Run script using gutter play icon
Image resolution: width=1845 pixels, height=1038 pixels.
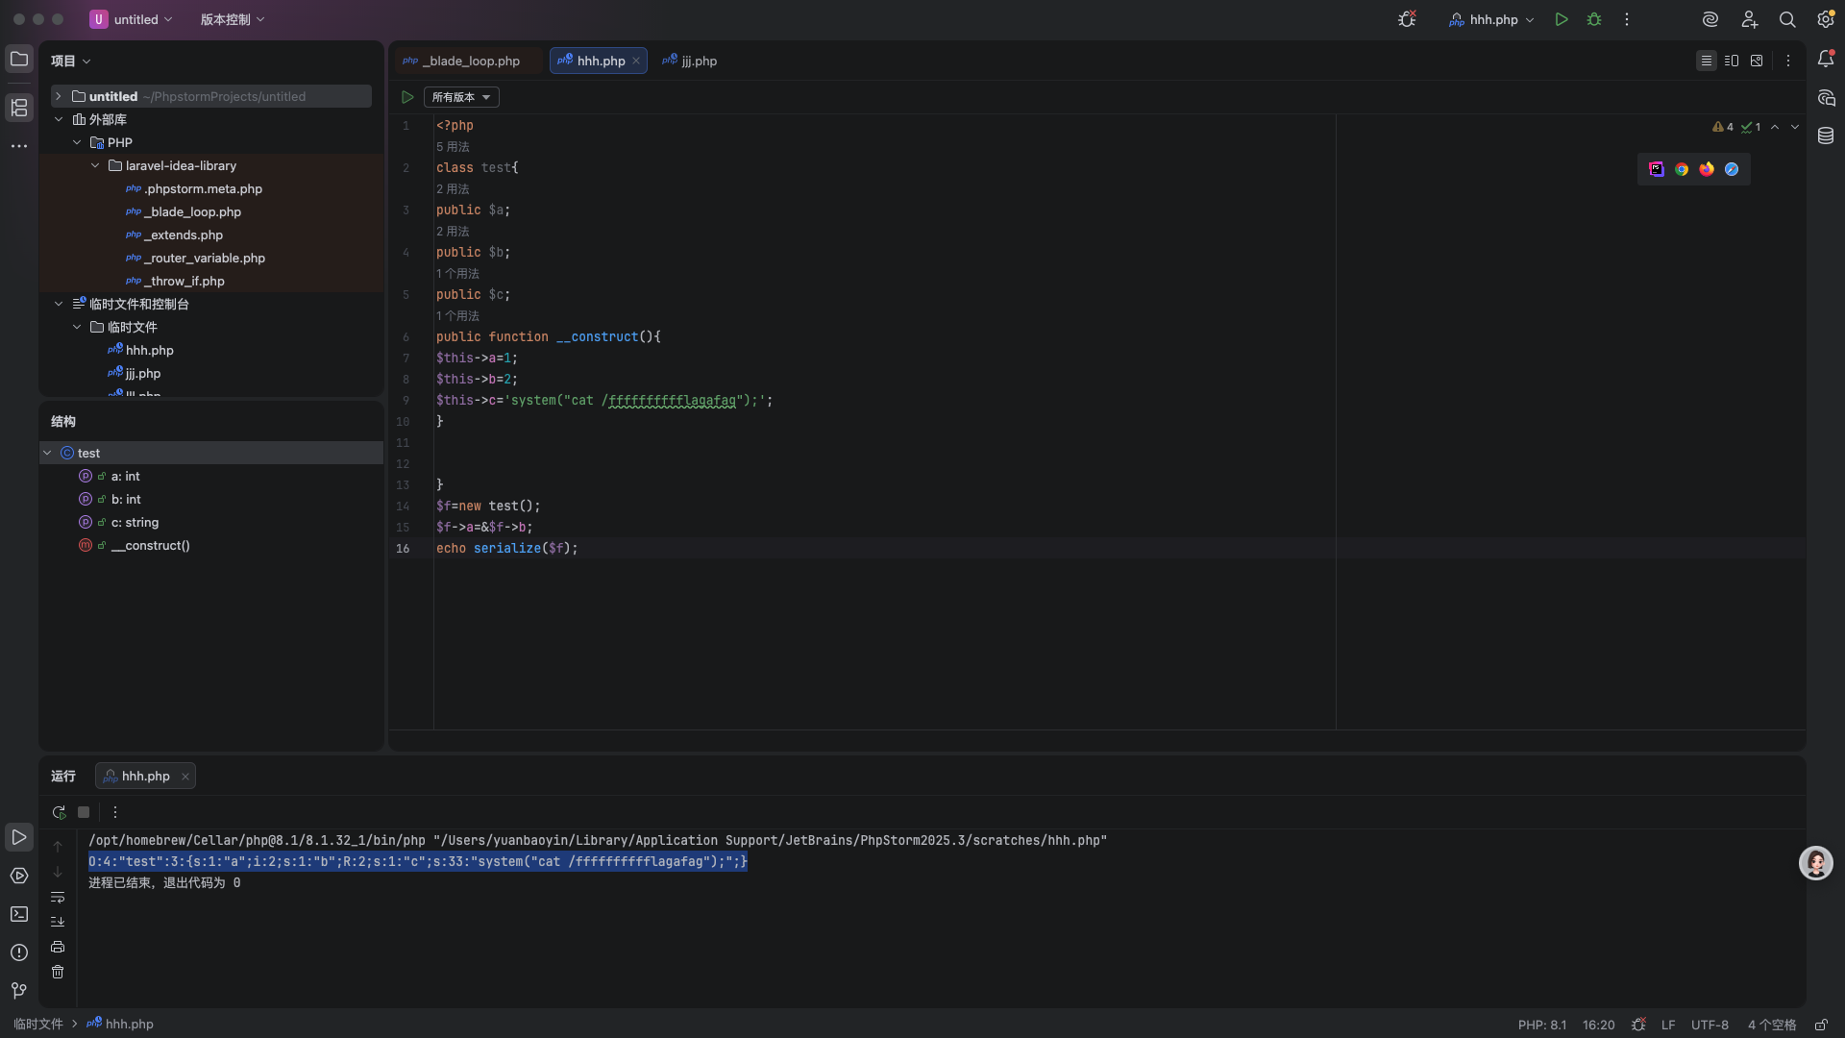[407, 97]
